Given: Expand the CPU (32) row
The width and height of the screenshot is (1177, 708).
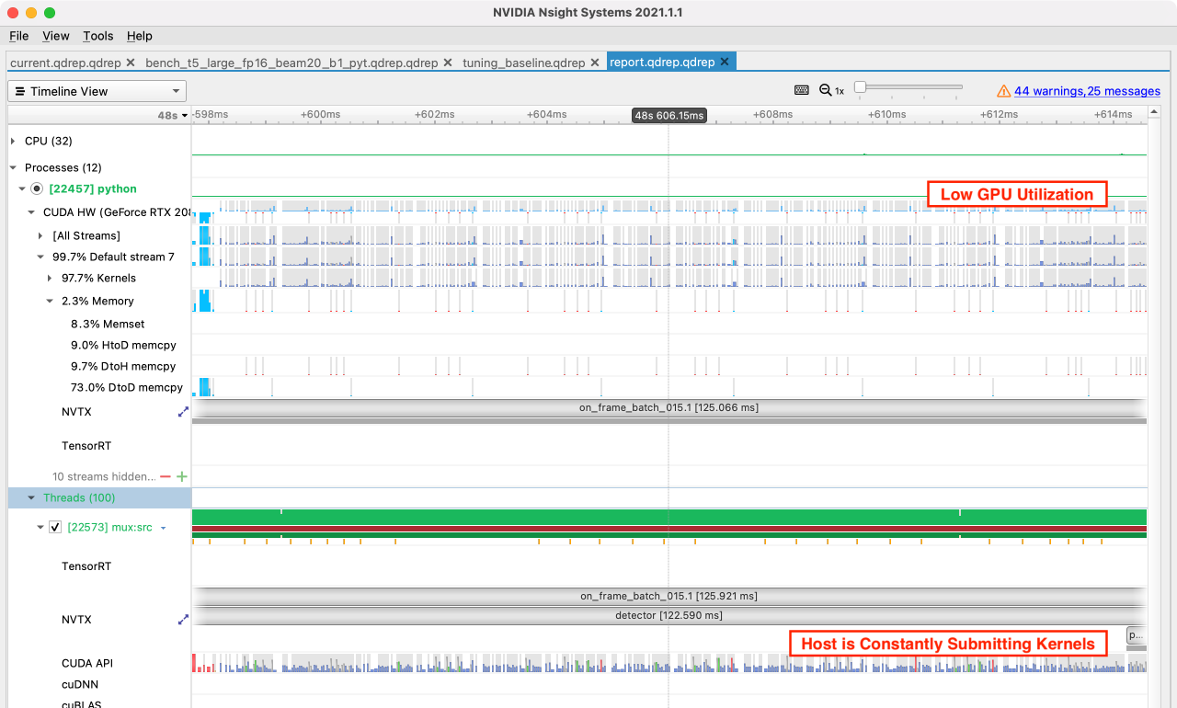Looking at the screenshot, I should [x=13, y=141].
